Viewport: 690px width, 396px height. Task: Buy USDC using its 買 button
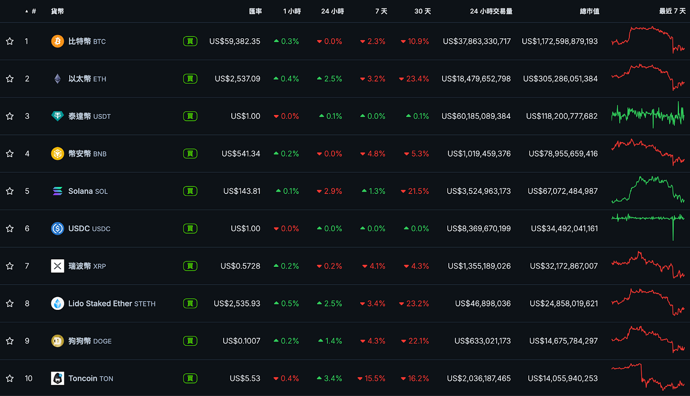[190, 229]
